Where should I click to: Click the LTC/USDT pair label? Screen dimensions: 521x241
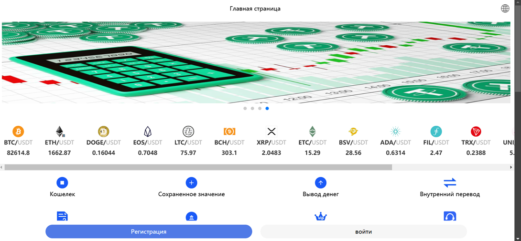[x=188, y=143]
